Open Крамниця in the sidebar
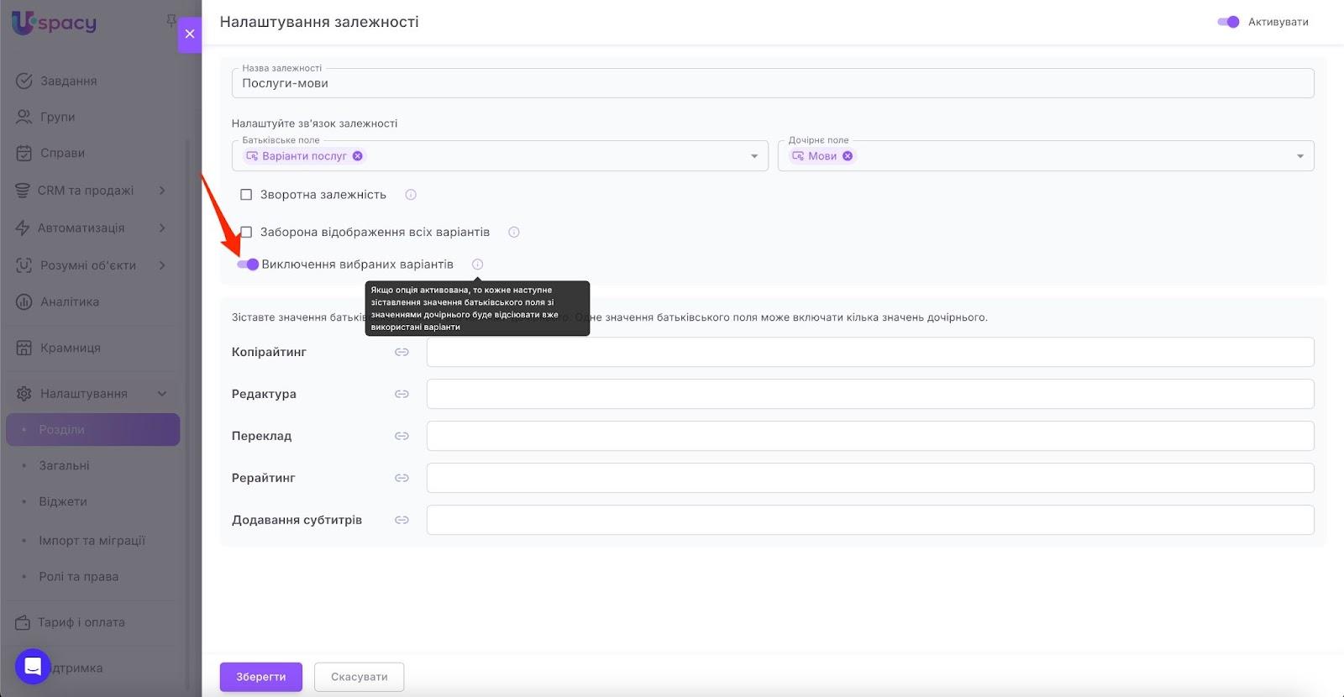 pyautogui.click(x=71, y=348)
